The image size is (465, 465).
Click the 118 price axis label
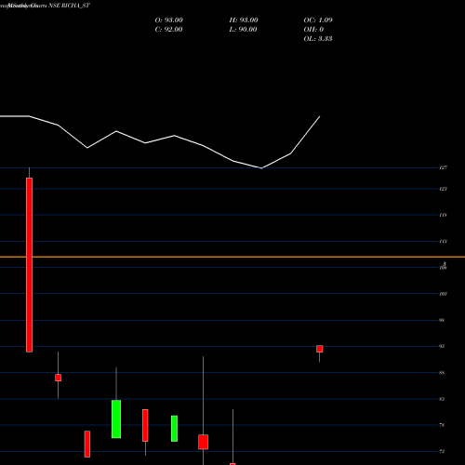coord(443,215)
